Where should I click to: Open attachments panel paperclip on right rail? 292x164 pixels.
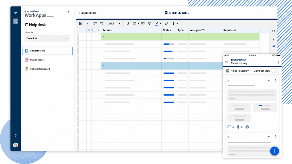pyautogui.click(x=273, y=39)
